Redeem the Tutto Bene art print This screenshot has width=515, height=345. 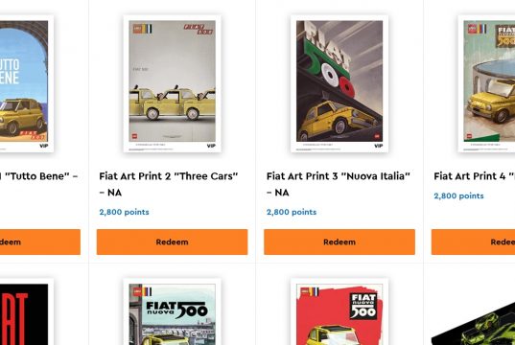pos(40,241)
